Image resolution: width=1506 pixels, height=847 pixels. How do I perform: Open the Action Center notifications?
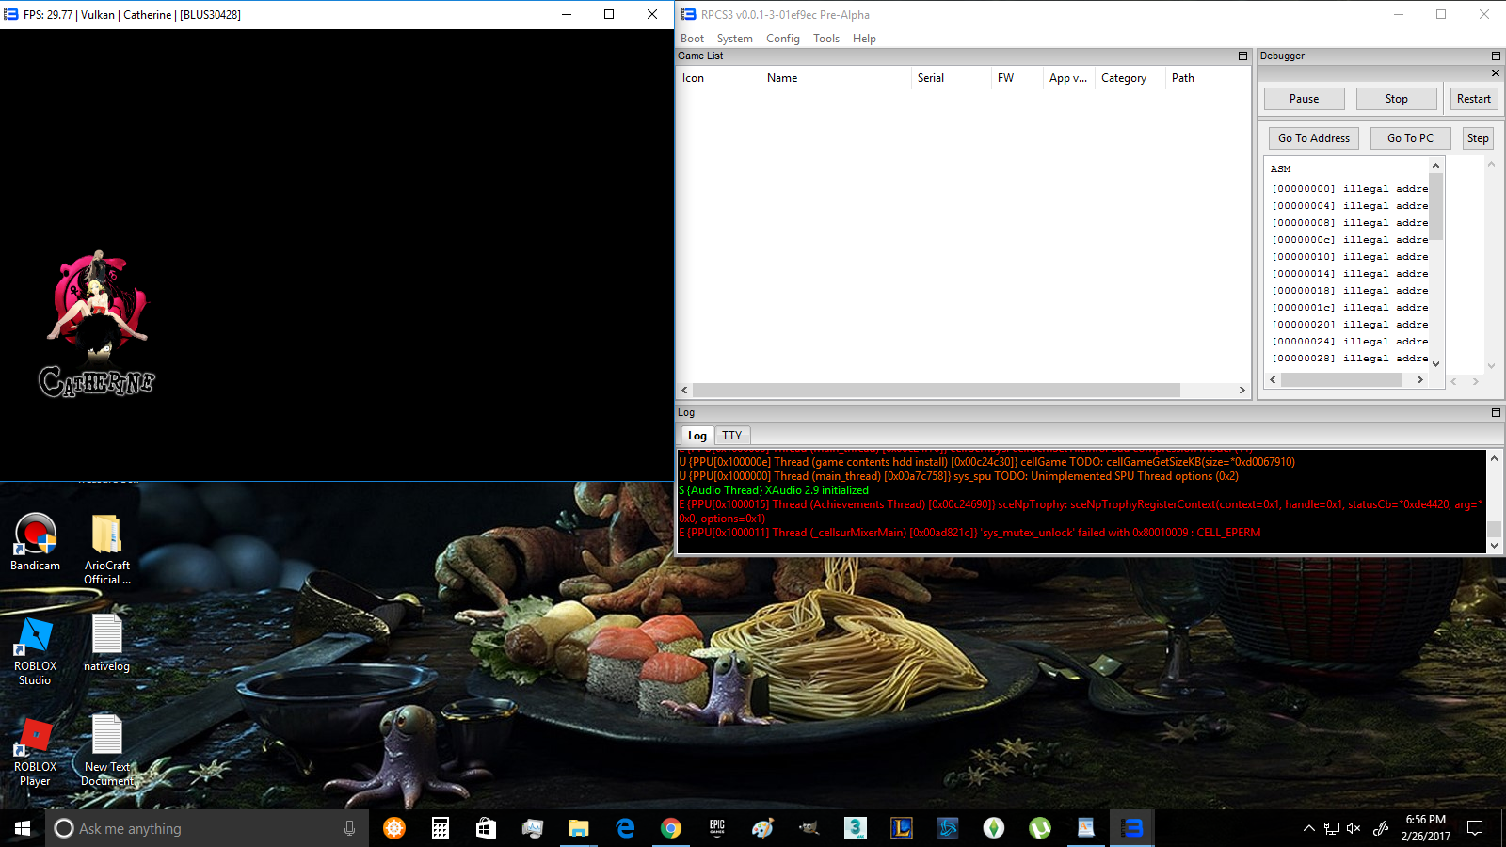(x=1475, y=828)
